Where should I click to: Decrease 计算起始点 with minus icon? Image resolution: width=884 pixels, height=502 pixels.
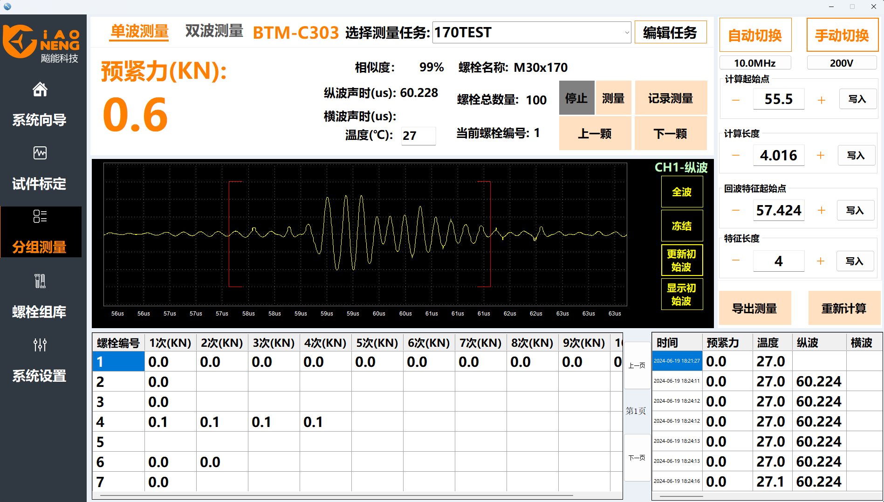coord(736,99)
